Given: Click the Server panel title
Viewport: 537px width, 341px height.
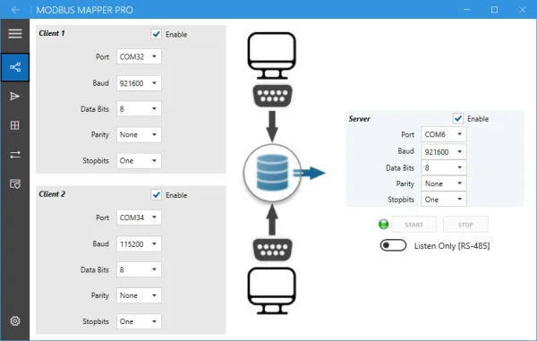Looking at the screenshot, I should 359,119.
